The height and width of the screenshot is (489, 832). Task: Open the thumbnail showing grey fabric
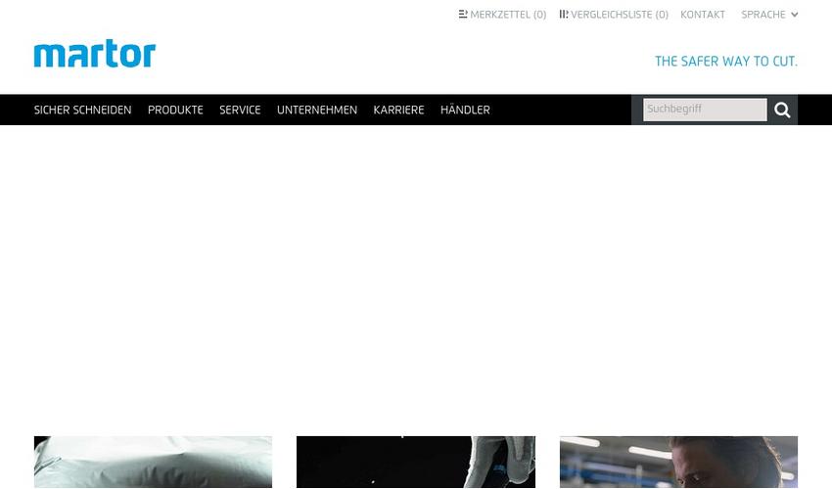click(153, 462)
